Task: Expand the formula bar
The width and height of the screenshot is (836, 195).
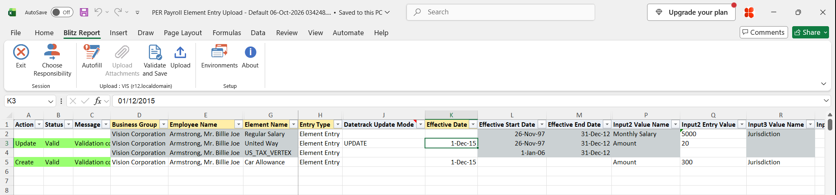Action: [826, 101]
